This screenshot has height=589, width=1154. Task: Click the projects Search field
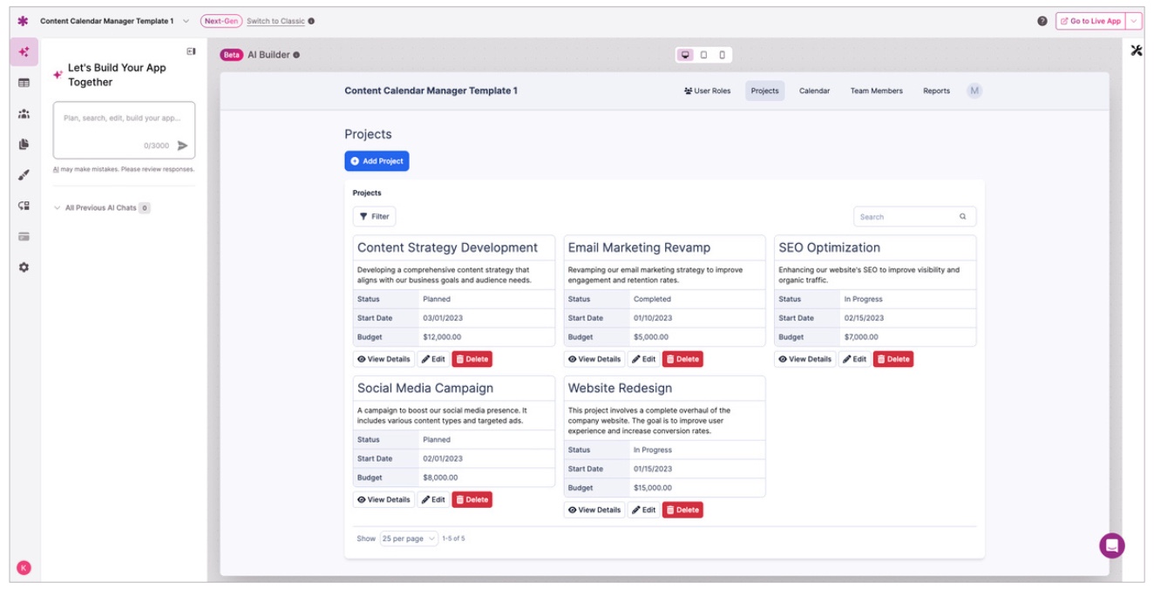click(x=906, y=217)
